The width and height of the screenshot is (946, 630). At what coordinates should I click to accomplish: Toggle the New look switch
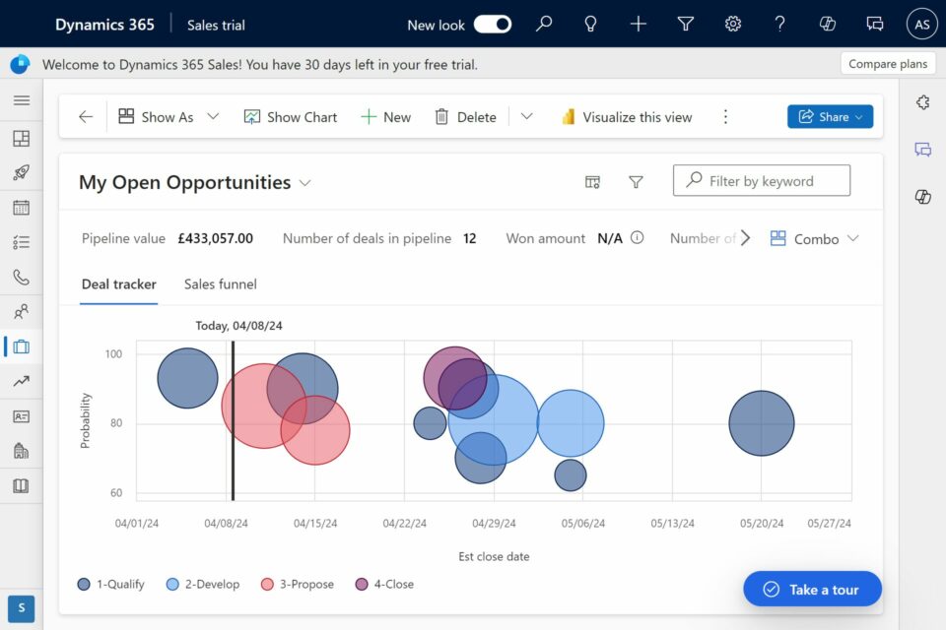(x=492, y=25)
